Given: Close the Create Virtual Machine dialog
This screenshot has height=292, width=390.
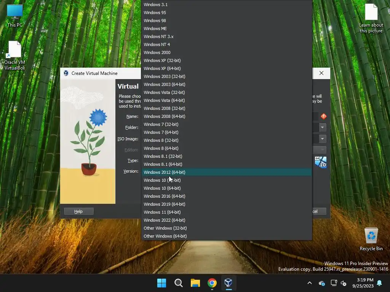Looking at the screenshot, I should [x=321, y=73].
